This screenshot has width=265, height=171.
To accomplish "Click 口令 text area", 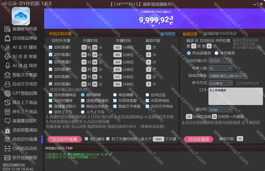I will tap(236, 96).
